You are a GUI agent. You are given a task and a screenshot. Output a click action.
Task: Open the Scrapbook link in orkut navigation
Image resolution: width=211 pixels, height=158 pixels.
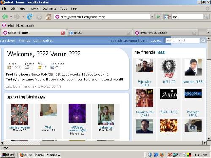point(8,40)
